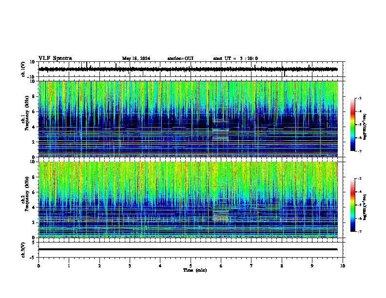Viewport: 386px width, 298px height.
Task: Click the ch.1 spectrogram color bar
Action: pyautogui.click(x=352, y=125)
